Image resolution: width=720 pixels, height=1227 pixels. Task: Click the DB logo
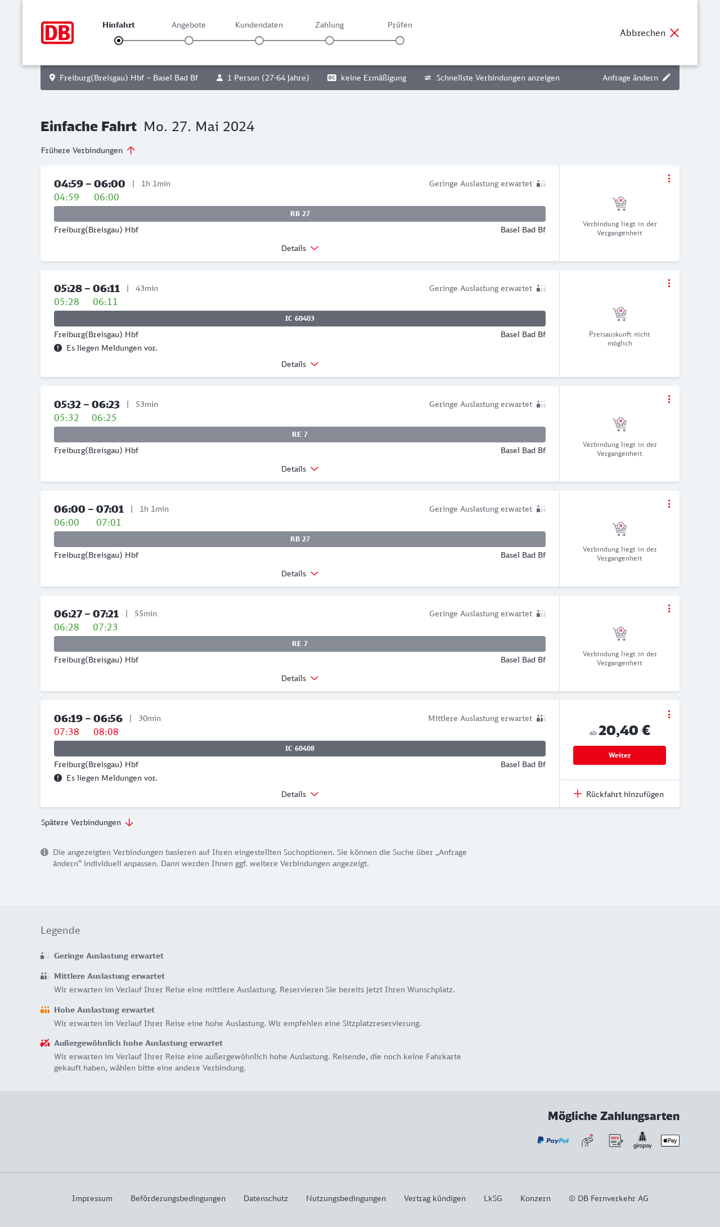[x=57, y=33]
